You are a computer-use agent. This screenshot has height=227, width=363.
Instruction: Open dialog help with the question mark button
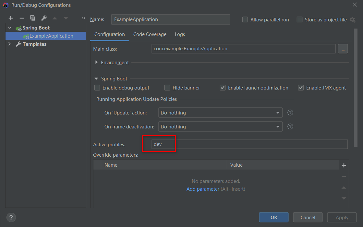click(11, 217)
